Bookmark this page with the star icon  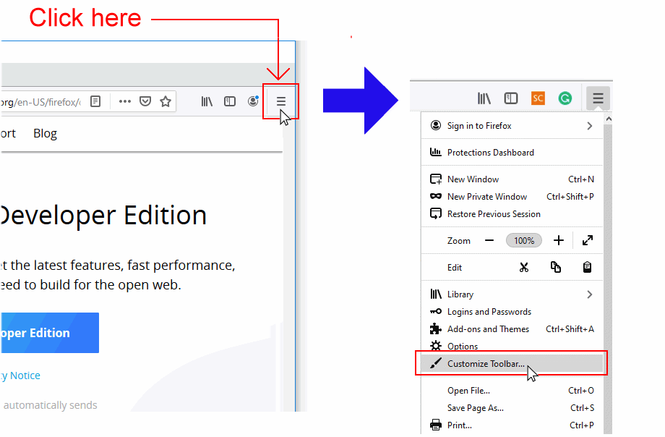(x=166, y=101)
